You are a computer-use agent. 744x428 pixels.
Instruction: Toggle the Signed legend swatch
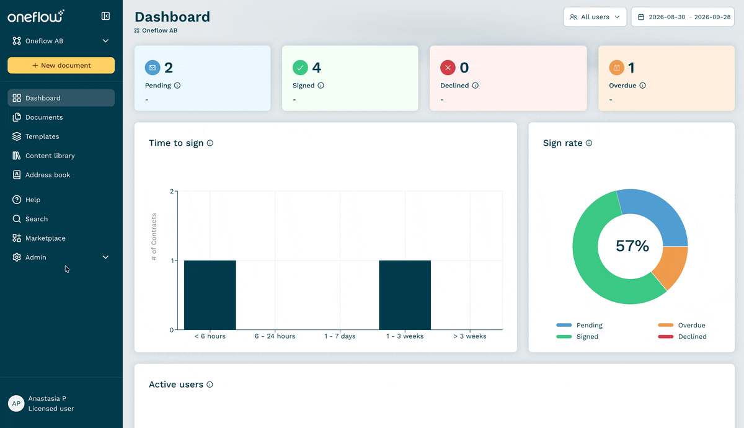pos(564,337)
